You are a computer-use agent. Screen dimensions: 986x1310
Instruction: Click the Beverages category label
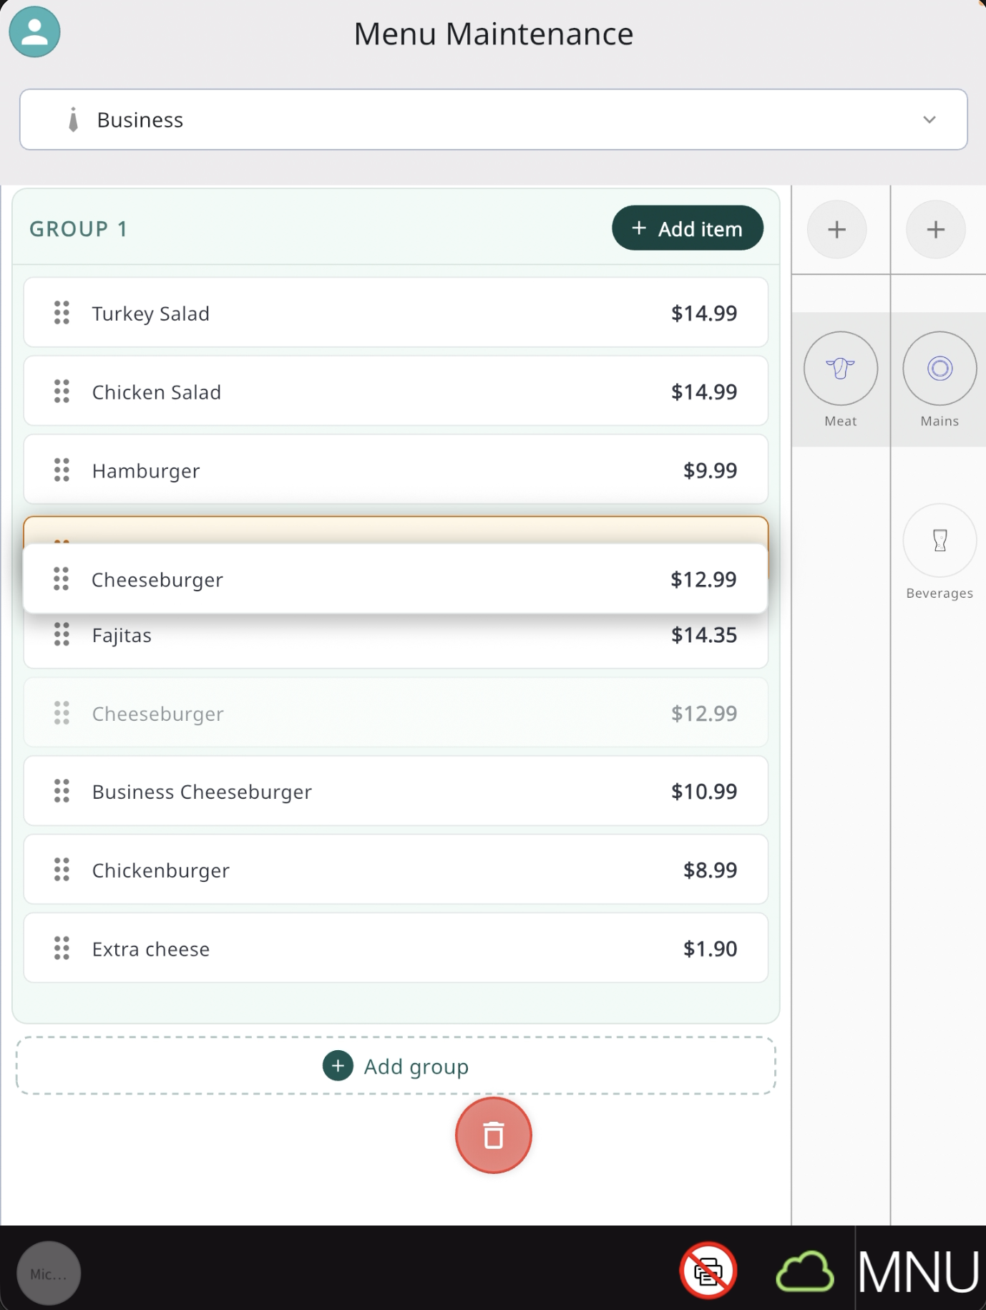click(939, 593)
